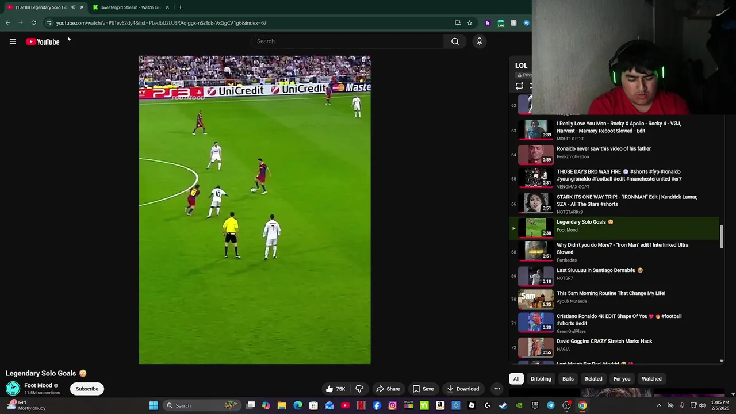Open the YouTube hamburger guide menu
This screenshot has height=414, width=736.
click(13, 41)
